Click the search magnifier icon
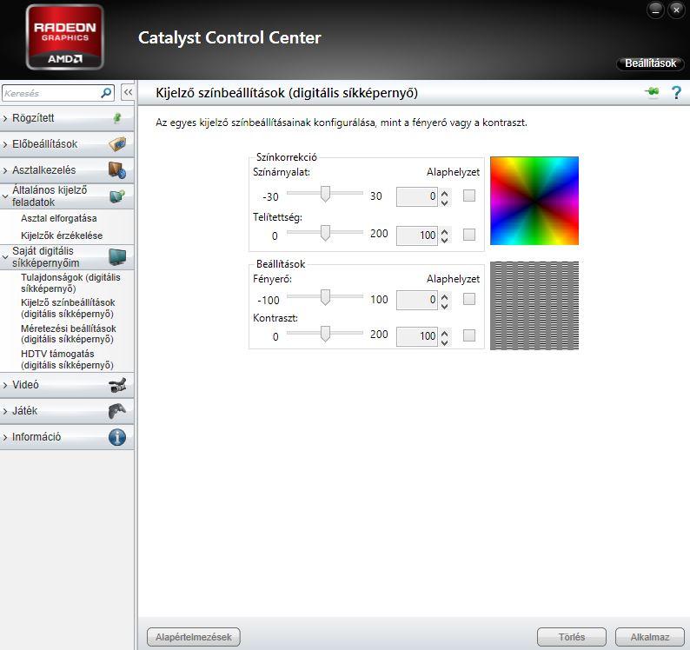The height and width of the screenshot is (650, 690). pyautogui.click(x=106, y=93)
